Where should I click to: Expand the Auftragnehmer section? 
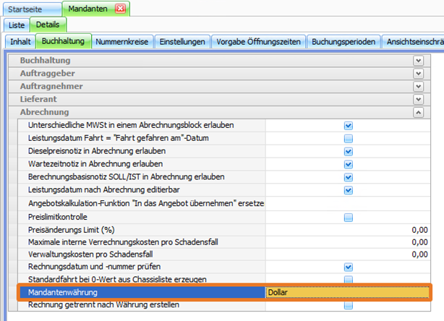(418, 87)
